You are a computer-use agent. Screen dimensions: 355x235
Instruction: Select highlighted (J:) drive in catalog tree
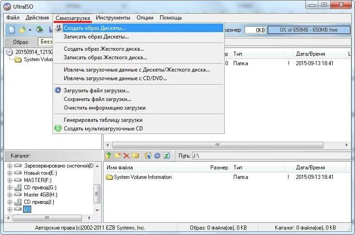pyautogui.click(x=27, y=209)
